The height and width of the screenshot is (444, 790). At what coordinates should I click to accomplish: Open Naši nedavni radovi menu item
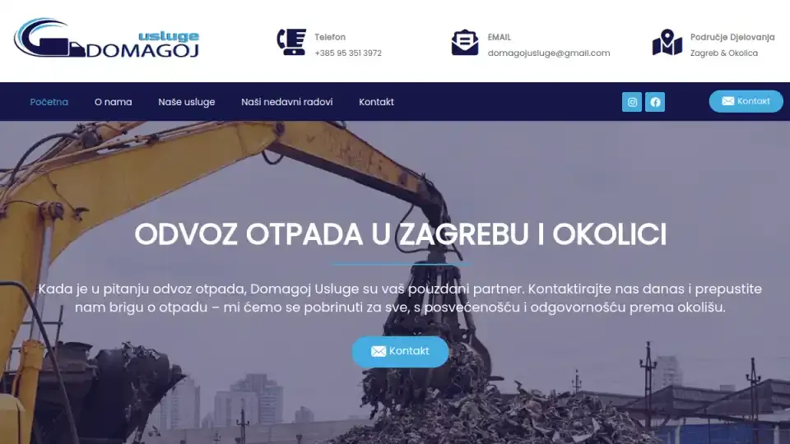(286, 102)
